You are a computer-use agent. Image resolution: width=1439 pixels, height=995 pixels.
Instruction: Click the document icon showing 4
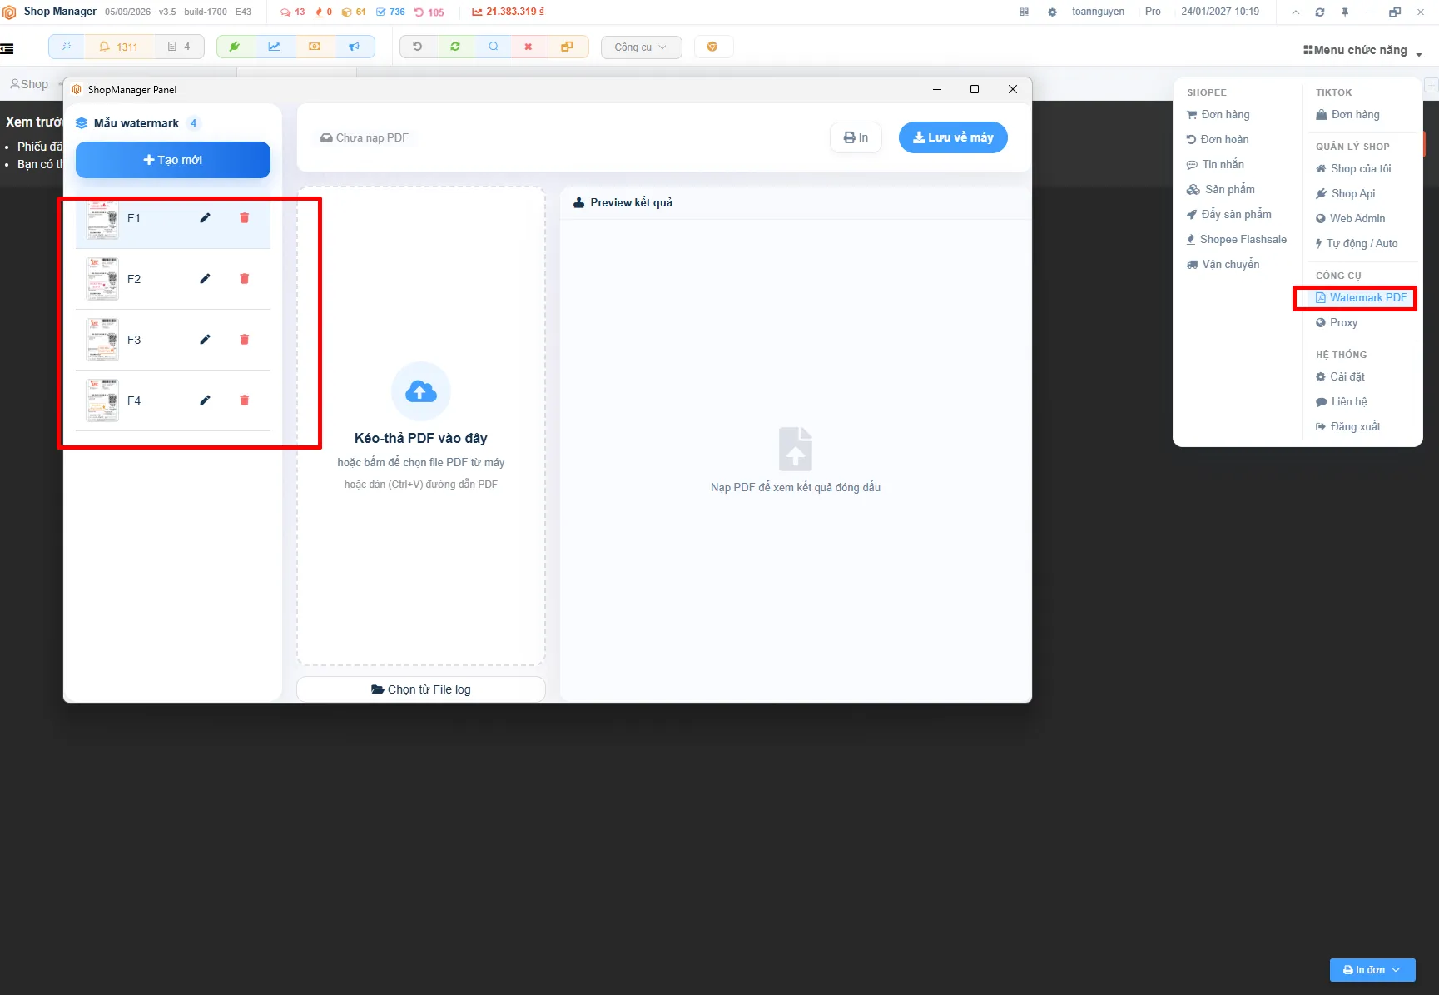coord(179,47)
